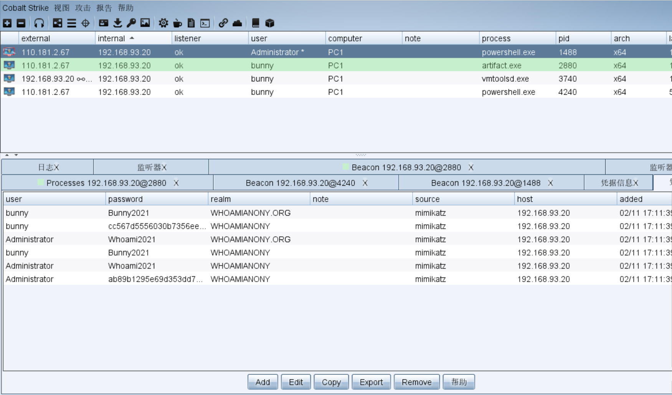Click the Copy button
The height and width of the screenshot is (395, 672).
331,382
